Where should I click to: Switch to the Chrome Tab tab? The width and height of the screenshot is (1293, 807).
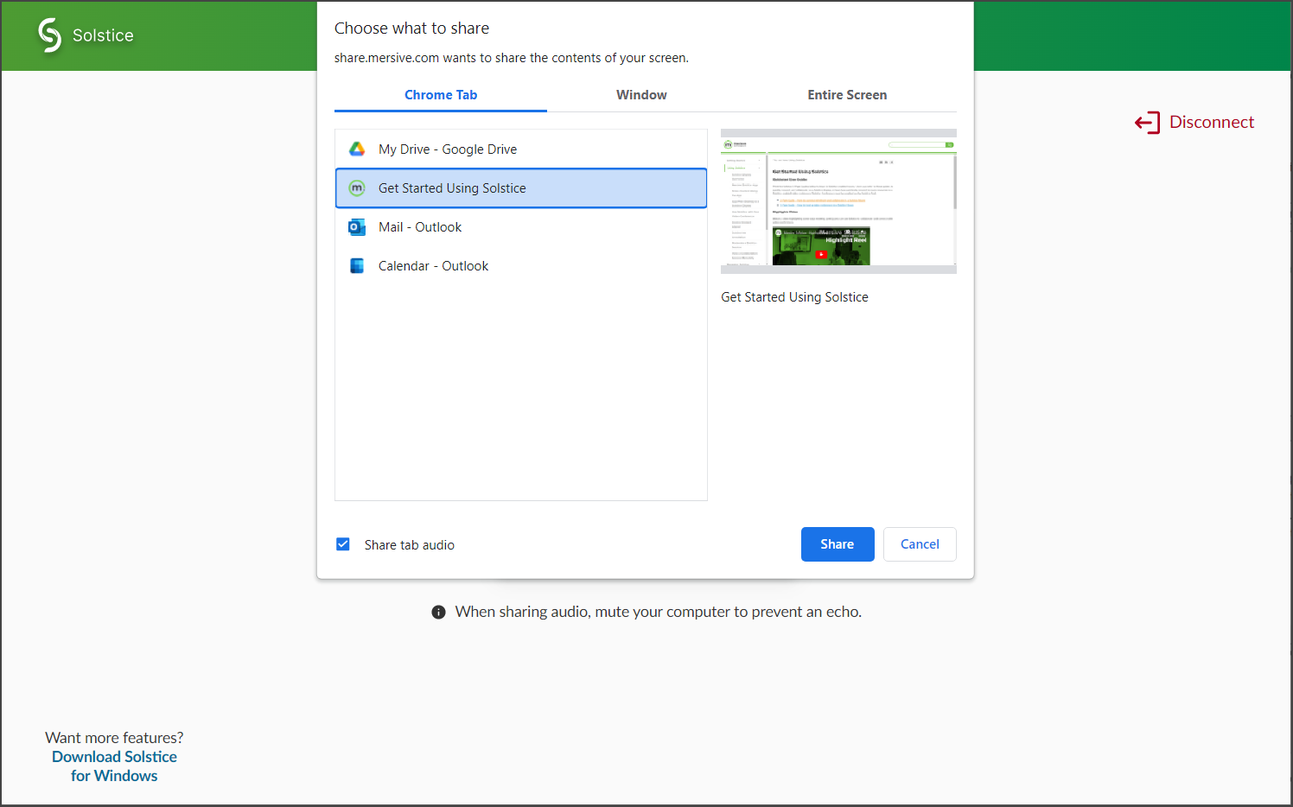(x=441, y=95)
